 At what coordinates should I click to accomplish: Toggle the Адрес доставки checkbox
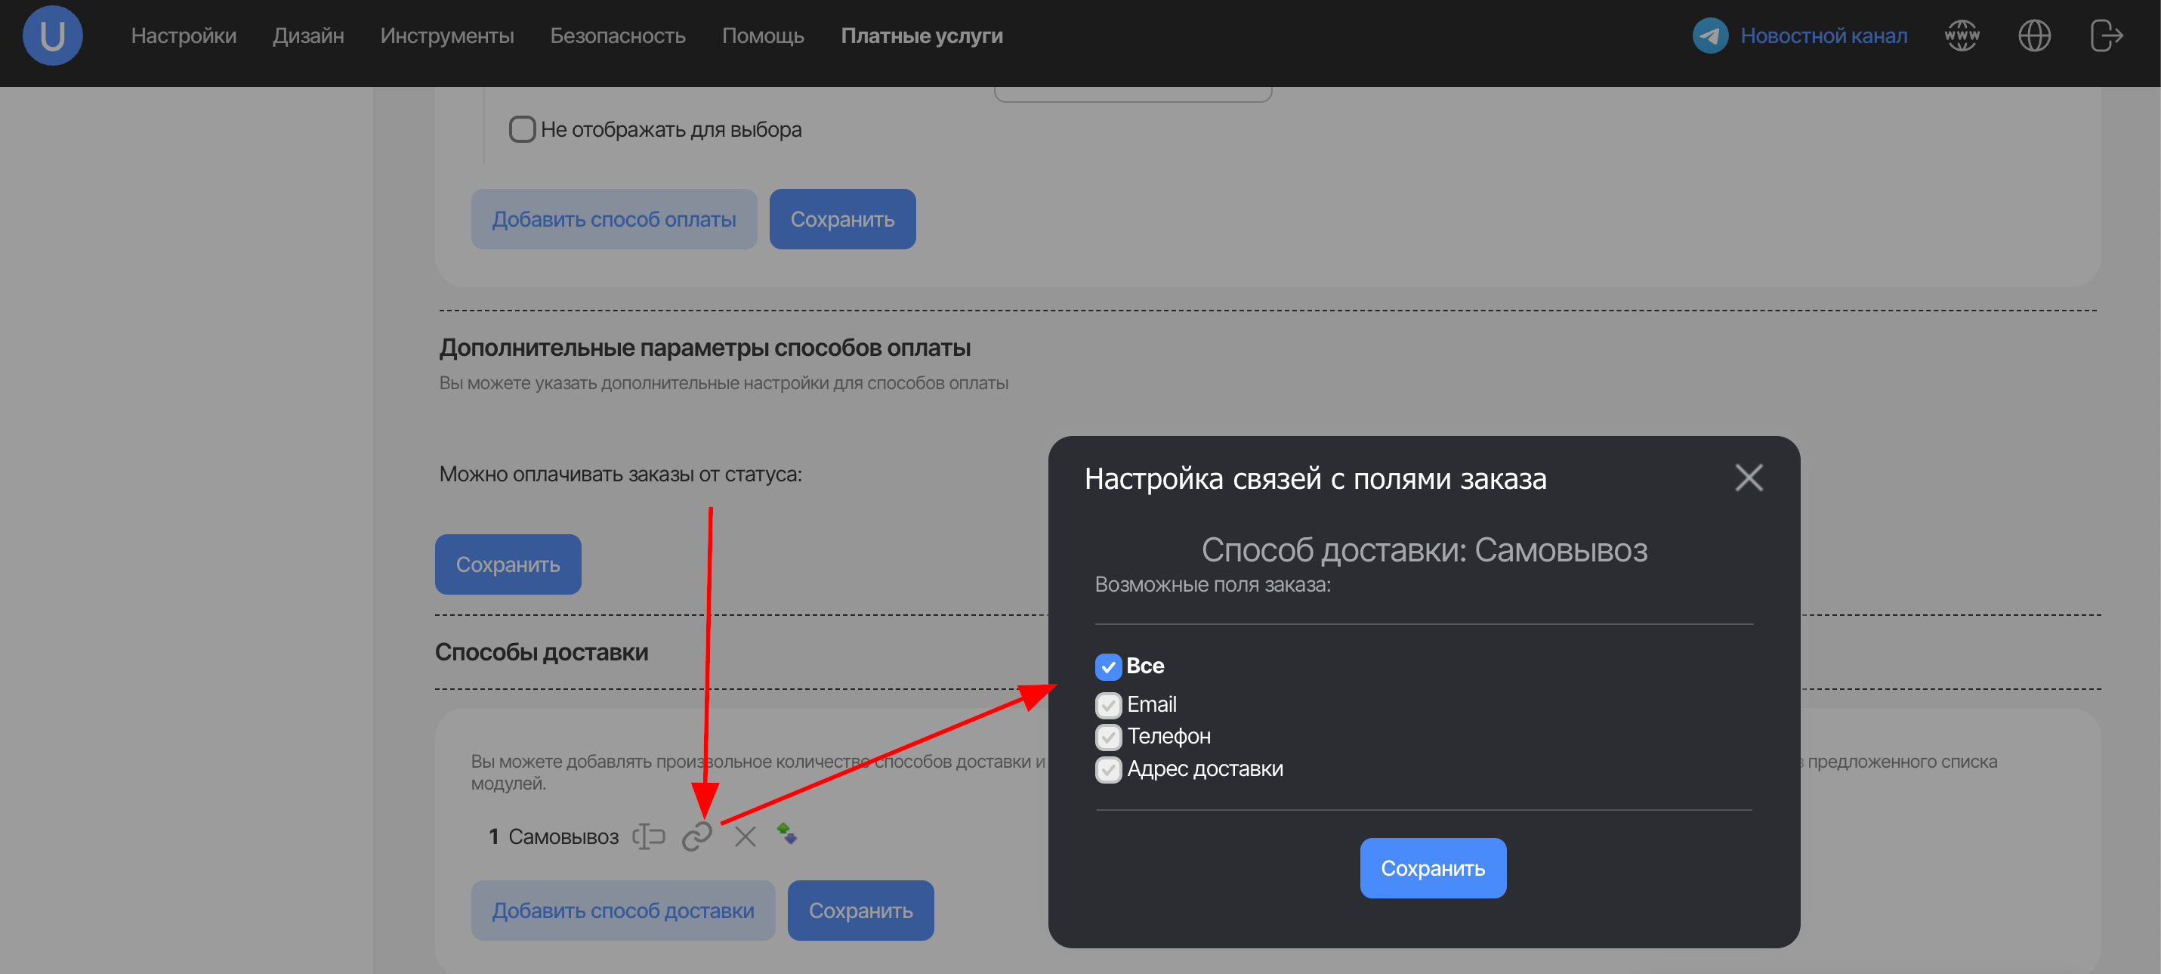click(1107, 769)
